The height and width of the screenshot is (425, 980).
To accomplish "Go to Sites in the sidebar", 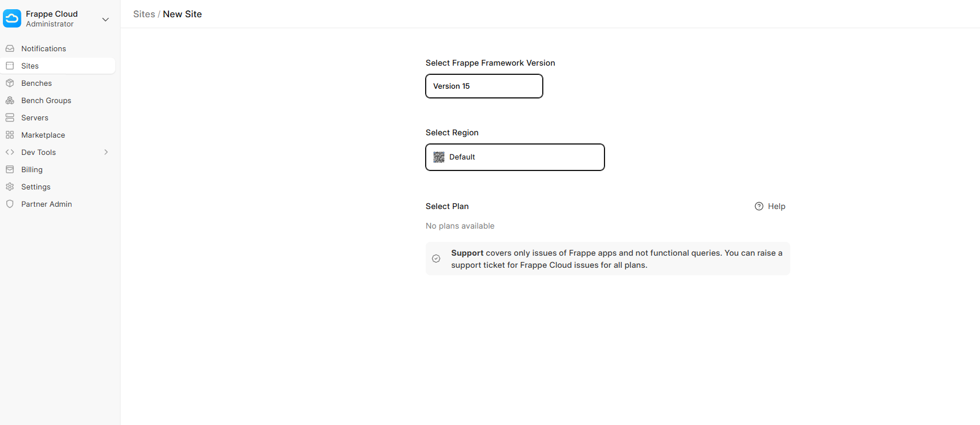I will coord(58,66).
